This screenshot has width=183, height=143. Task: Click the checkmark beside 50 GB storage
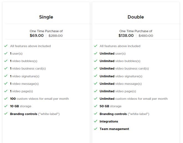tap(96, 106)
